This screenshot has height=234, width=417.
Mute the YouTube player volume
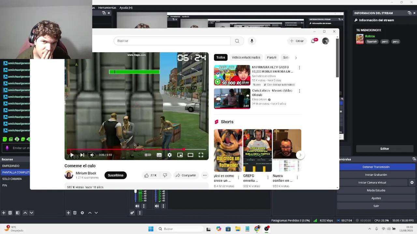tap(92, 155)
